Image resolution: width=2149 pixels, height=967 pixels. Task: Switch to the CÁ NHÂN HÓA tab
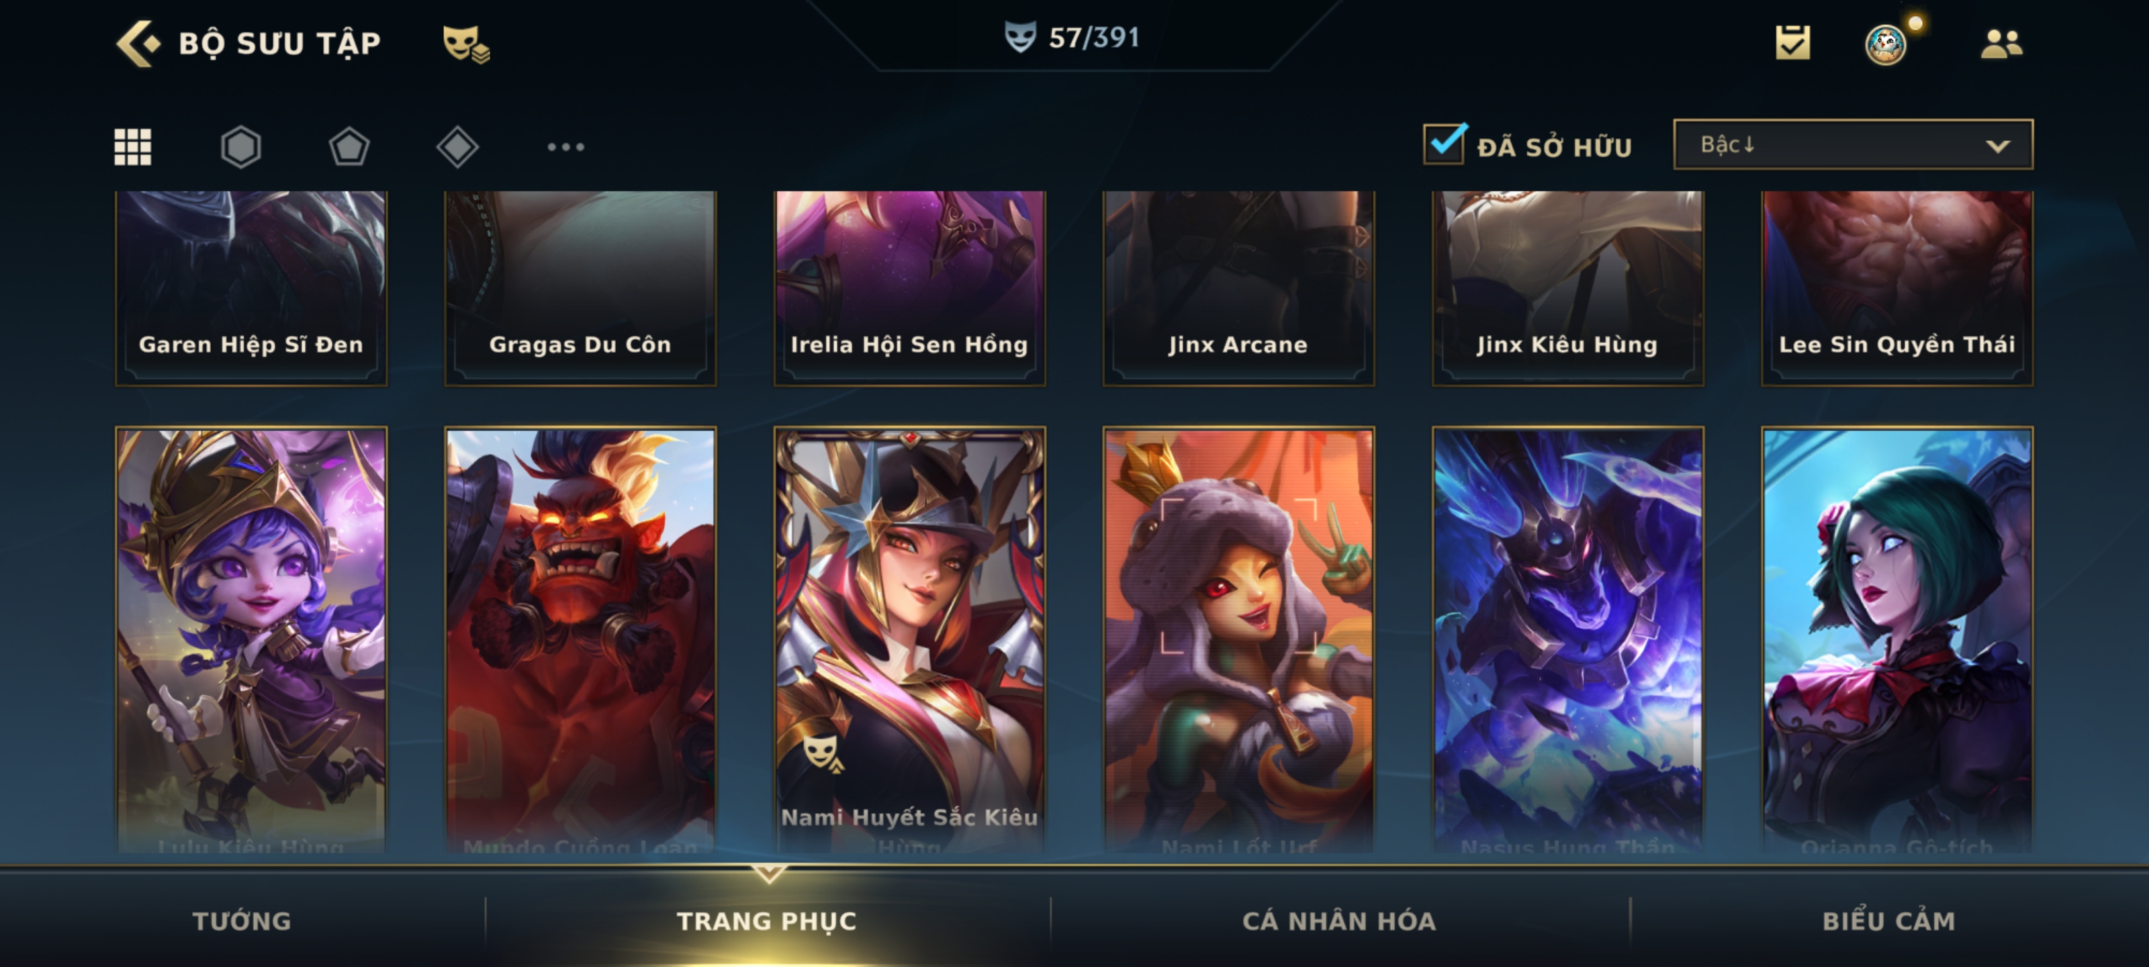(1339, 920)
